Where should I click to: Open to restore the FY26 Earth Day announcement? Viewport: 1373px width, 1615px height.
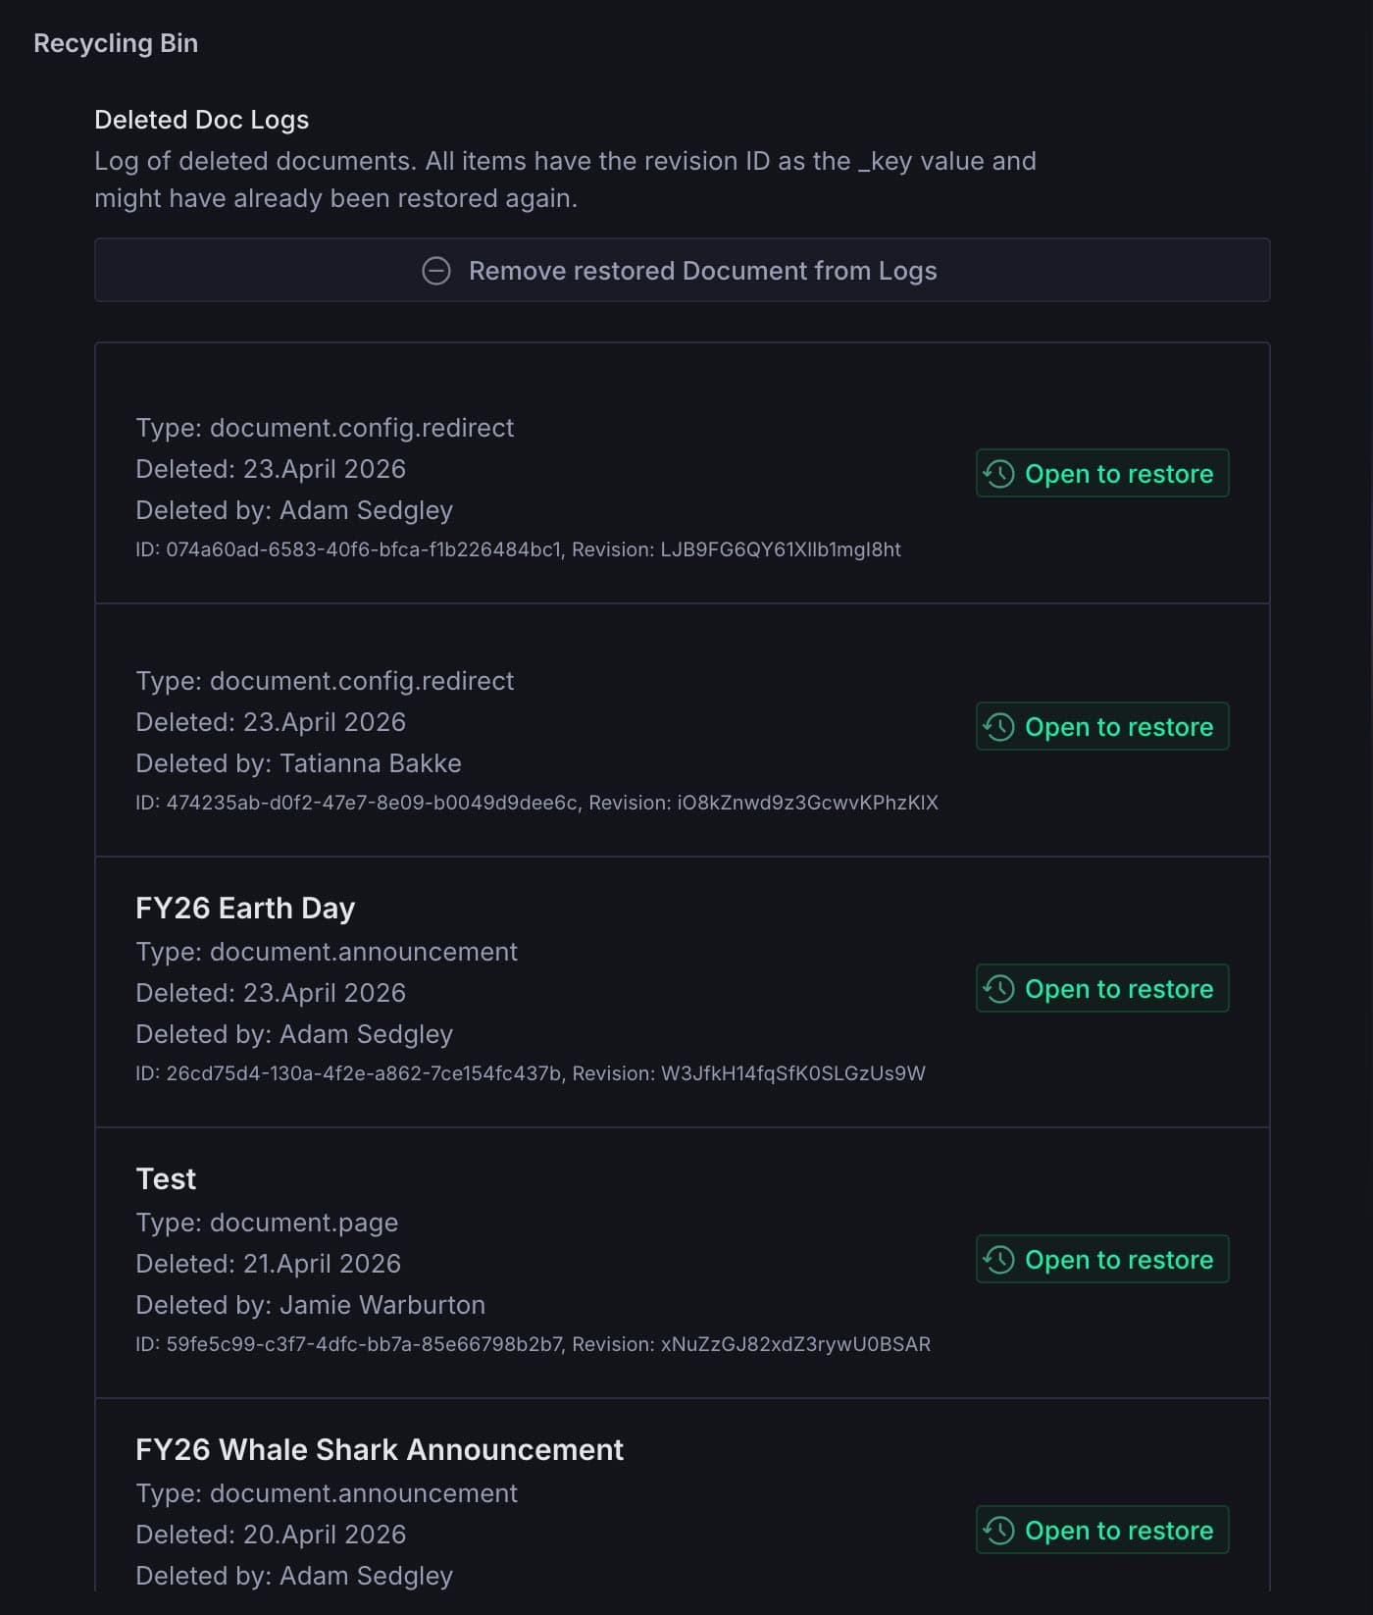pyautogui.click(x=1101, y=988)
